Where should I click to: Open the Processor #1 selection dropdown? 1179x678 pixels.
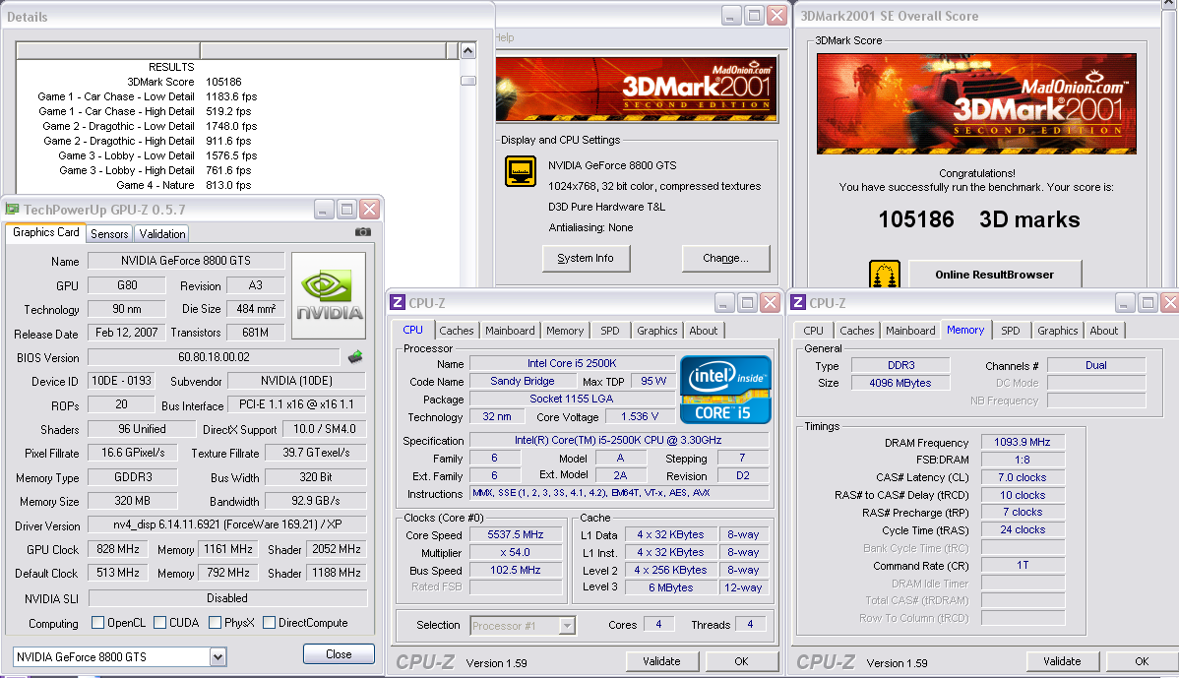tap(567, 626)
